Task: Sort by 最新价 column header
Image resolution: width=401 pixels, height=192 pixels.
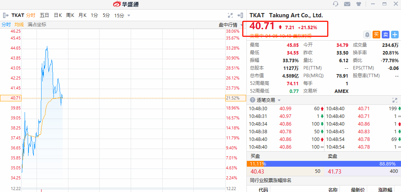Action: pyautogui.click(x=358, y=190)
